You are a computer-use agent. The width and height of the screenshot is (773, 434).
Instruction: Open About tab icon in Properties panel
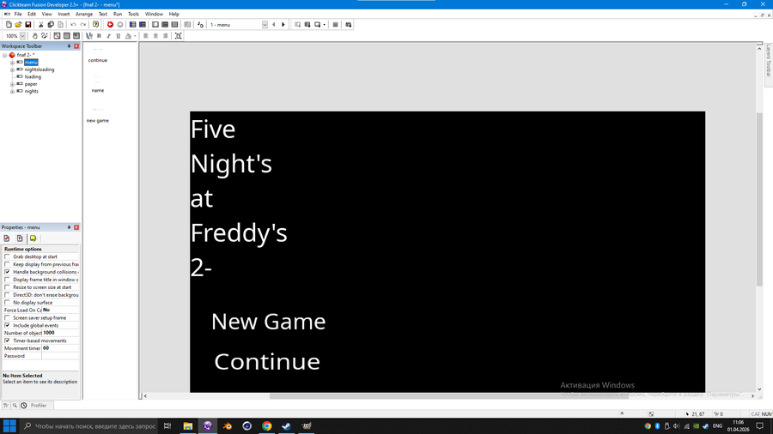click(33, 238)
